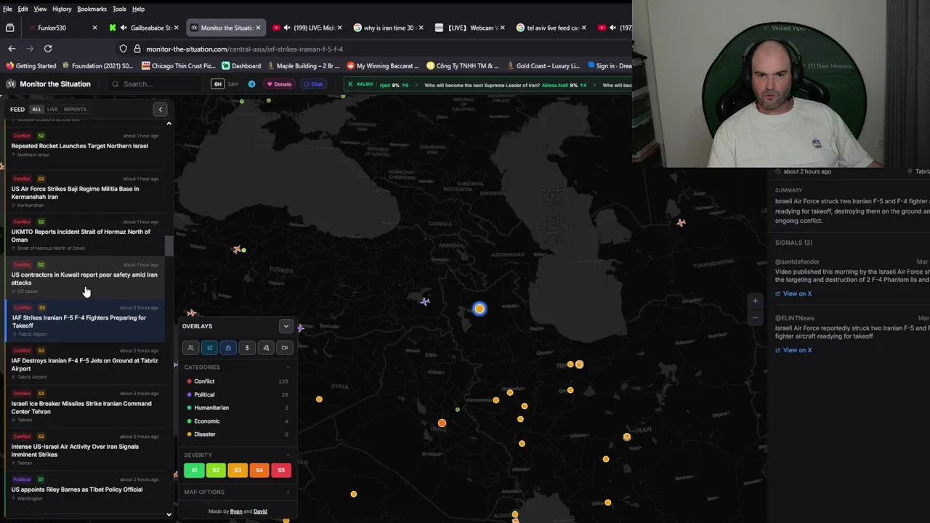Click the Donate button
This screenshot has height=523, width=930.
click(x=279, y=84)
